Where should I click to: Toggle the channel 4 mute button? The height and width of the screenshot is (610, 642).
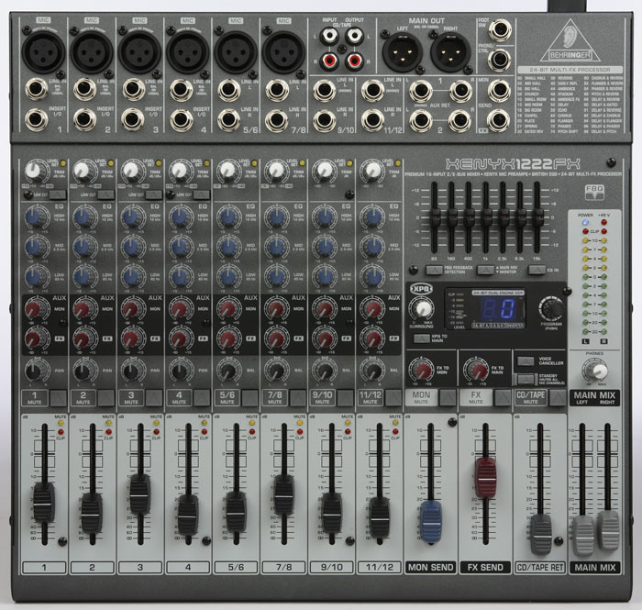202,397
